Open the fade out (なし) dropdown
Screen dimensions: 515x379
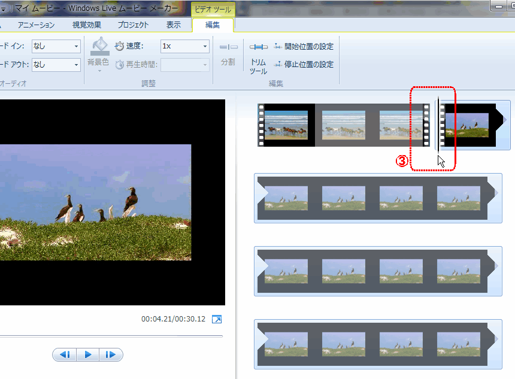tap(76, 64)
